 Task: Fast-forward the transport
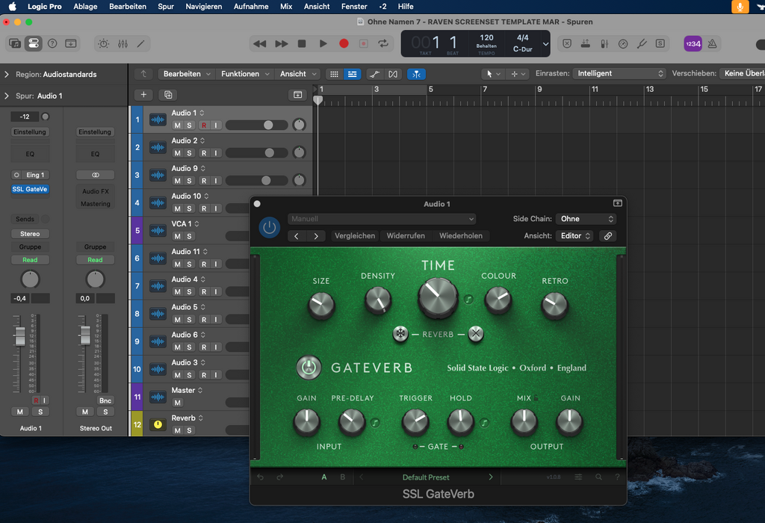point(281,43)
